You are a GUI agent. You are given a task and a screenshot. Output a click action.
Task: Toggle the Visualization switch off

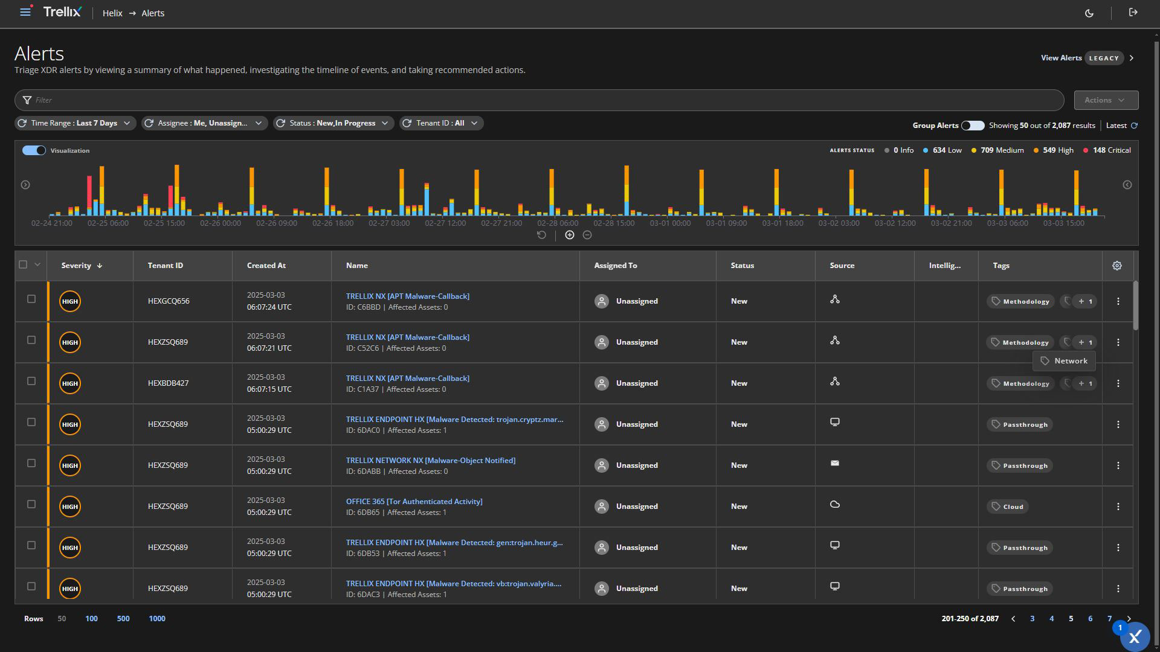[x=34, y=150]
